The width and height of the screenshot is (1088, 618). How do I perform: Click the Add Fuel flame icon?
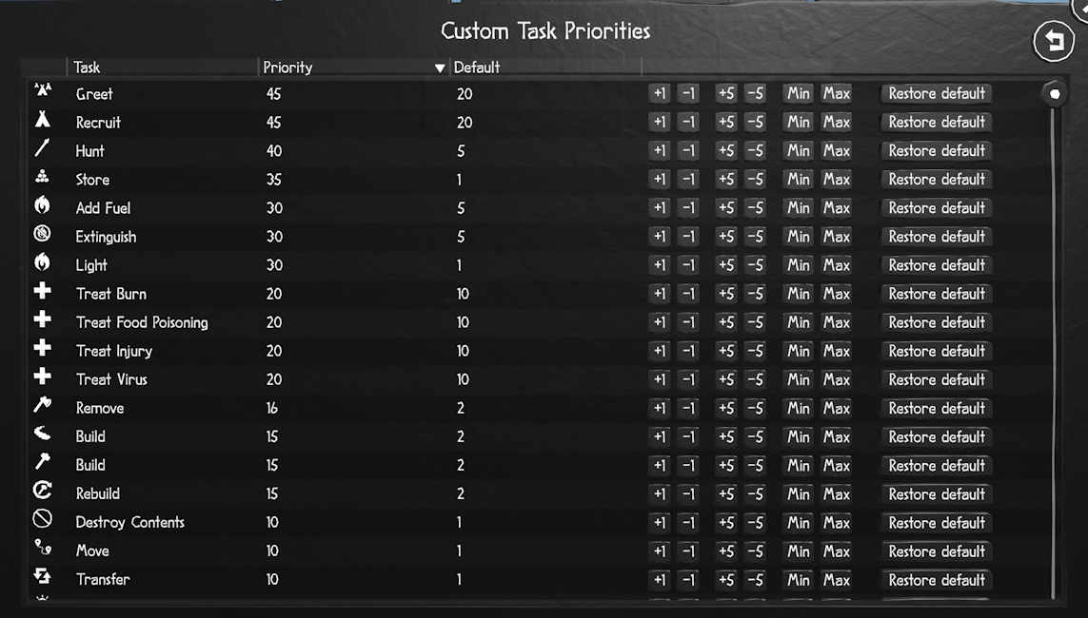(x=42, y=205)
